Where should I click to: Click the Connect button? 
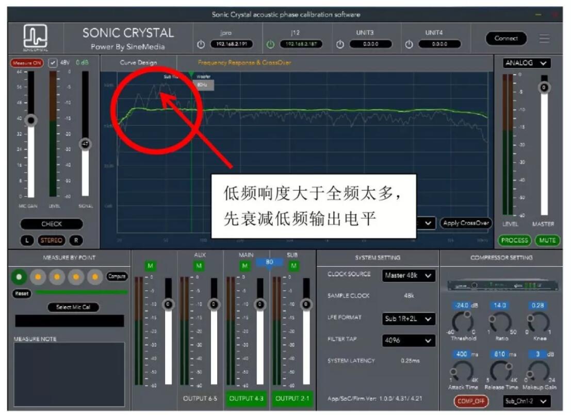(x=506, y=38)
